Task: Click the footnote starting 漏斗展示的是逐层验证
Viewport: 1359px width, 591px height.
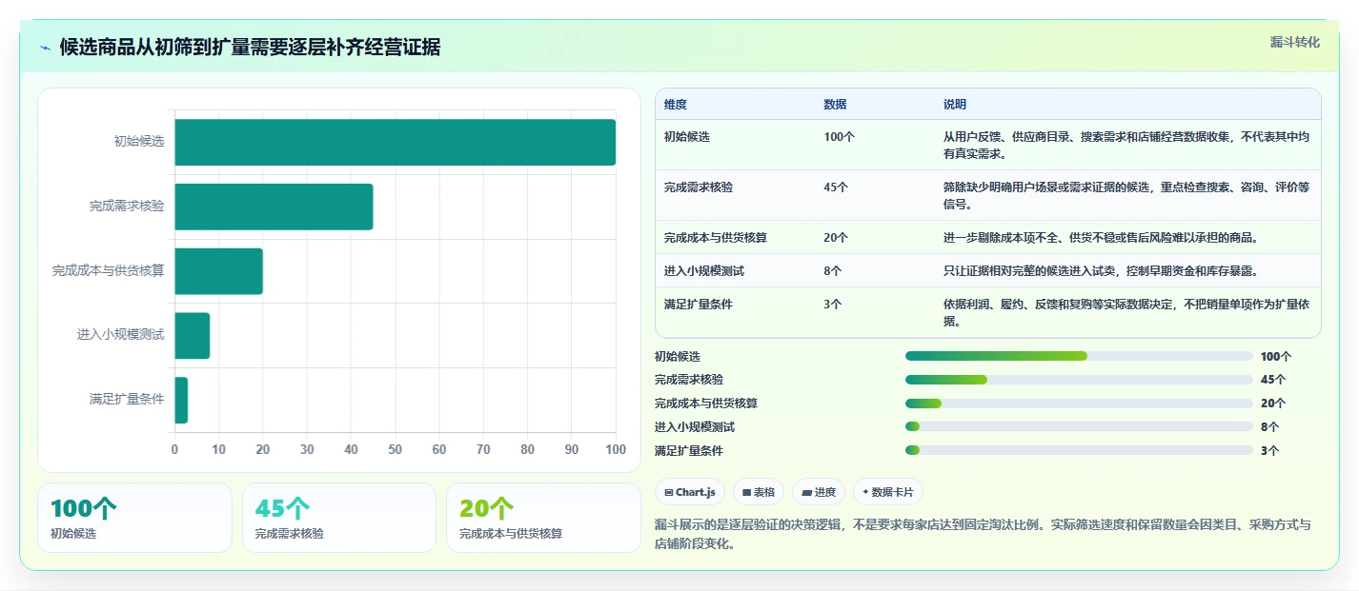Action: [983, 535]
